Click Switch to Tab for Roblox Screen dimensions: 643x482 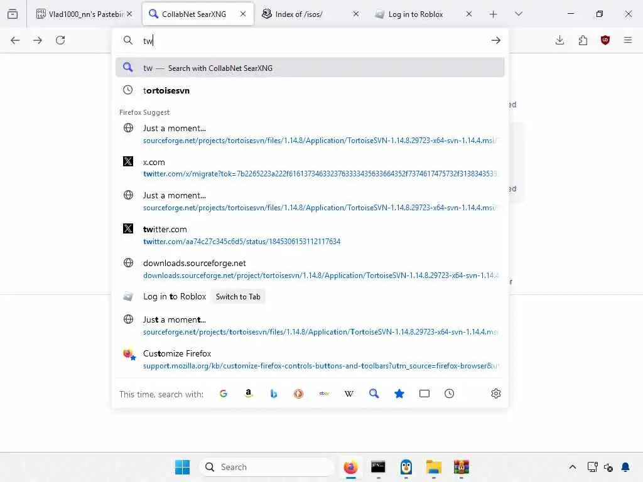click(238, 297)
